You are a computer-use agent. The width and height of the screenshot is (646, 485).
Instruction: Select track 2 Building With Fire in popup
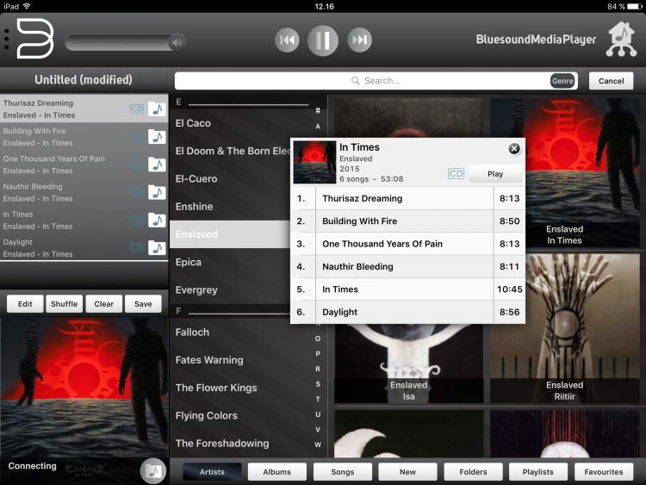[408, 221]
